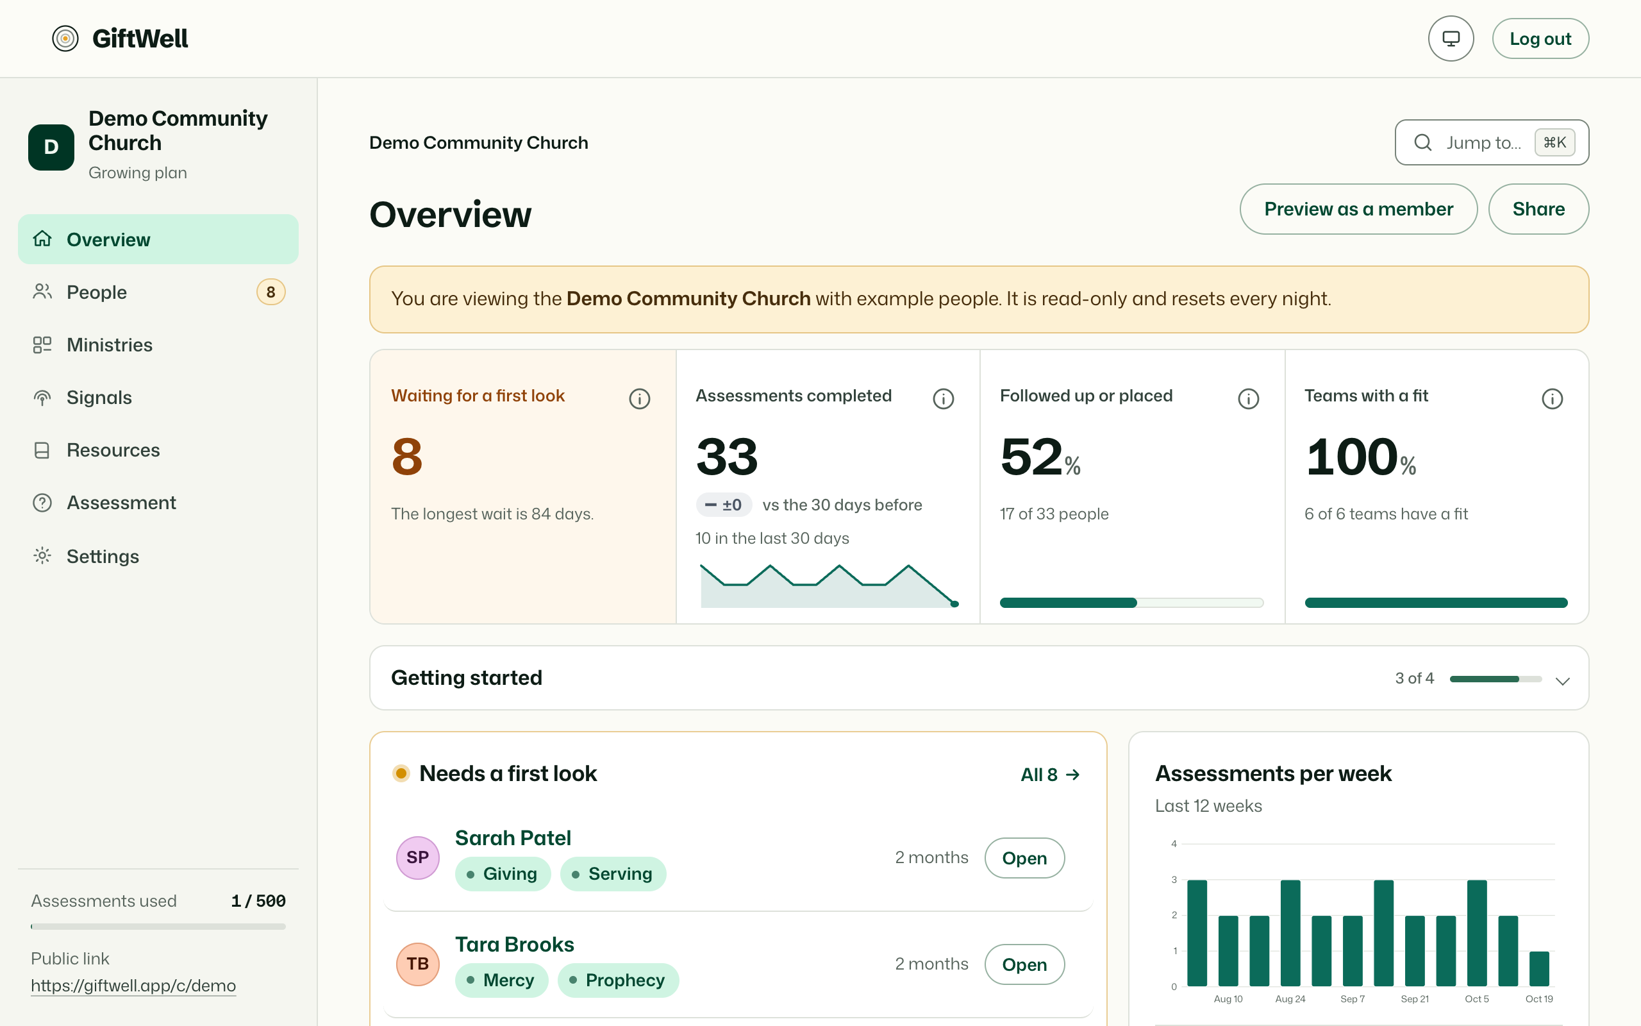The height and width of the screenshot is (1026, 1641).
Task: Click Sarah Patel's SP avatar
Action: [417, 858]
